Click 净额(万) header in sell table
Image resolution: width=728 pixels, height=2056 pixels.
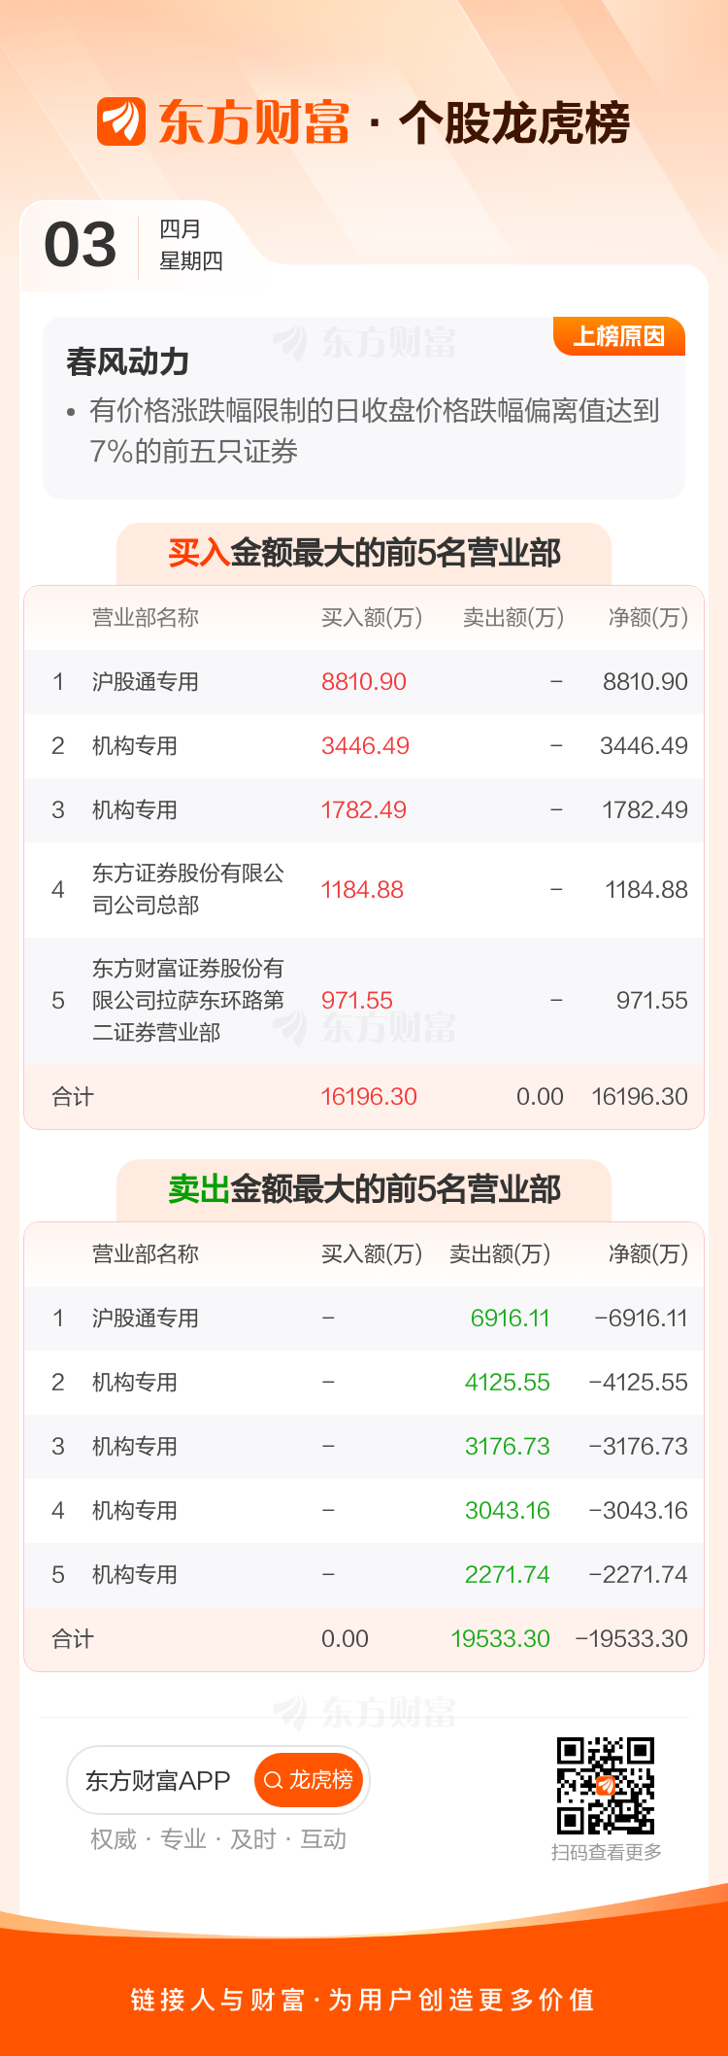tap(647, 1254)
